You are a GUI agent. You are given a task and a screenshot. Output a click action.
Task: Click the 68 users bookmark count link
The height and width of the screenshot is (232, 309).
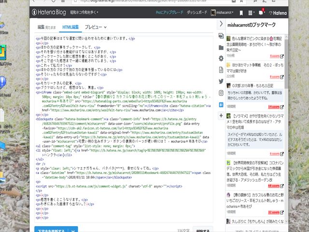[x=274, y=186]
